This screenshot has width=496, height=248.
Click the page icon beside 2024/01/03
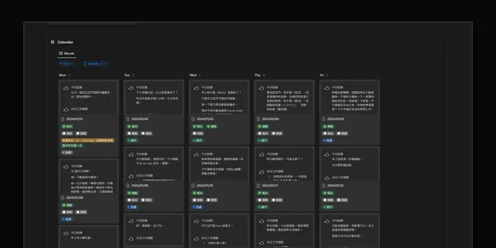click(193, 119)
